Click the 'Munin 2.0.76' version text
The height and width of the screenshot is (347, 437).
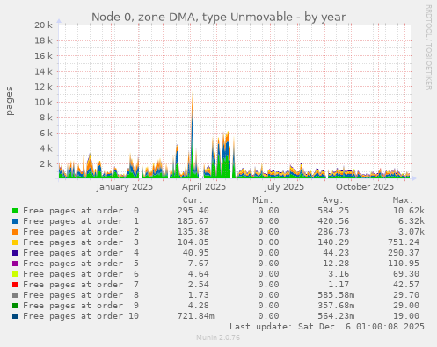coord(218,337)
